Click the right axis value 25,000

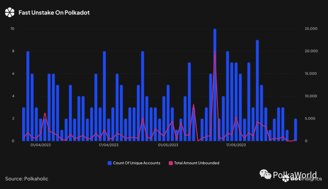(311, 29)
